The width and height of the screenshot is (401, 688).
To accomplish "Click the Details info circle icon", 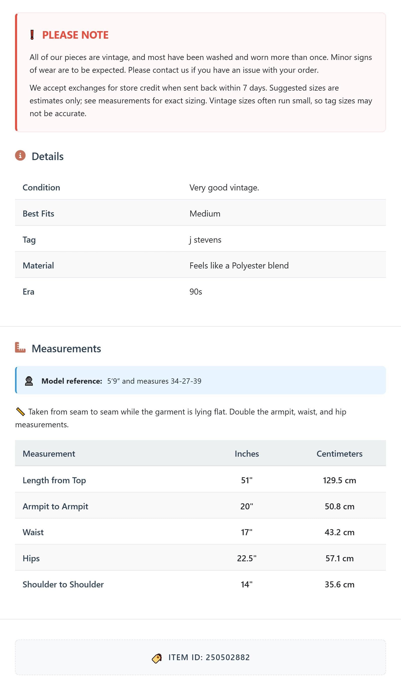I will 20,156.
